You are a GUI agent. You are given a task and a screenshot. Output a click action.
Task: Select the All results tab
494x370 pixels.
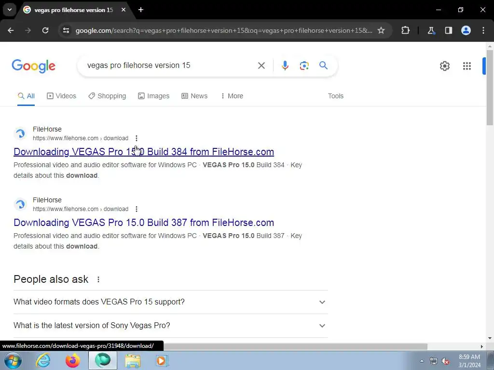(26, 96)
